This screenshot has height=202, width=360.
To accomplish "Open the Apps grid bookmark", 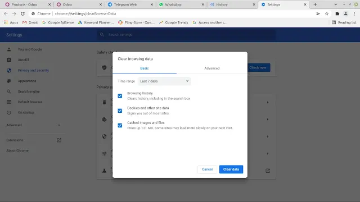I will point(11,22).
